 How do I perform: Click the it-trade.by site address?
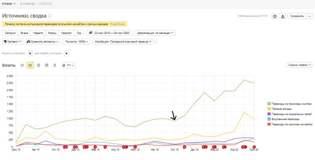[27, 4]
